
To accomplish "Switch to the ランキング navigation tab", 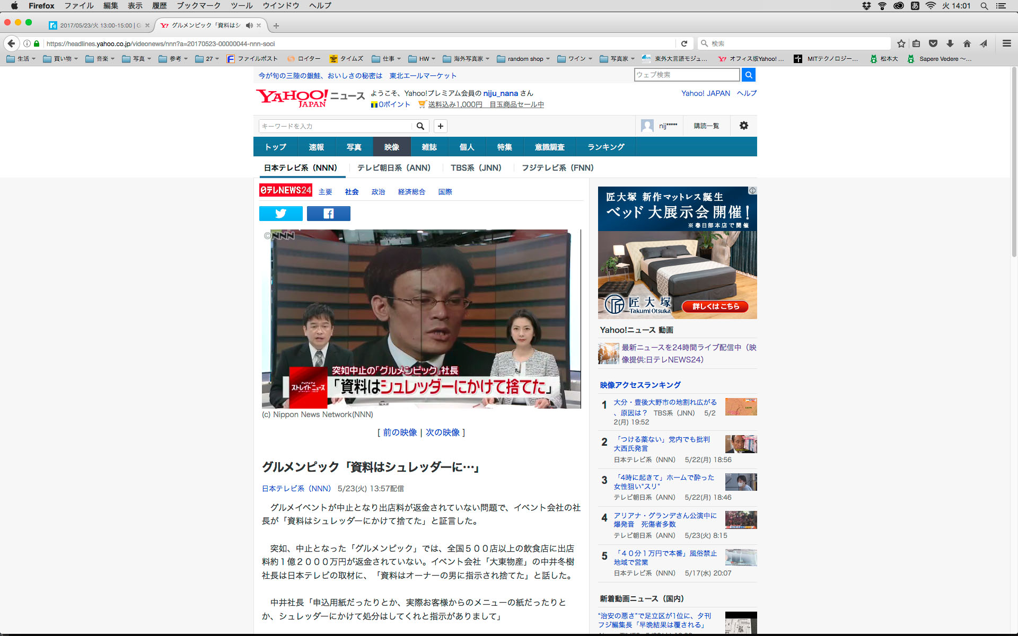I will click(x=605, y=147).
